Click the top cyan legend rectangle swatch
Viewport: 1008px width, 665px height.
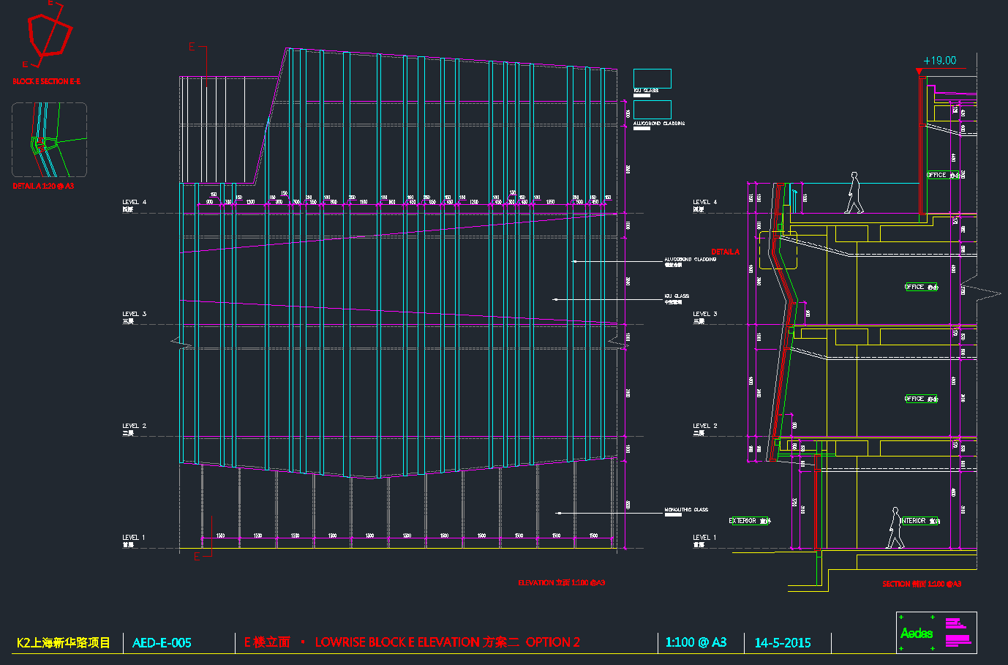click(x=652, y=78)
